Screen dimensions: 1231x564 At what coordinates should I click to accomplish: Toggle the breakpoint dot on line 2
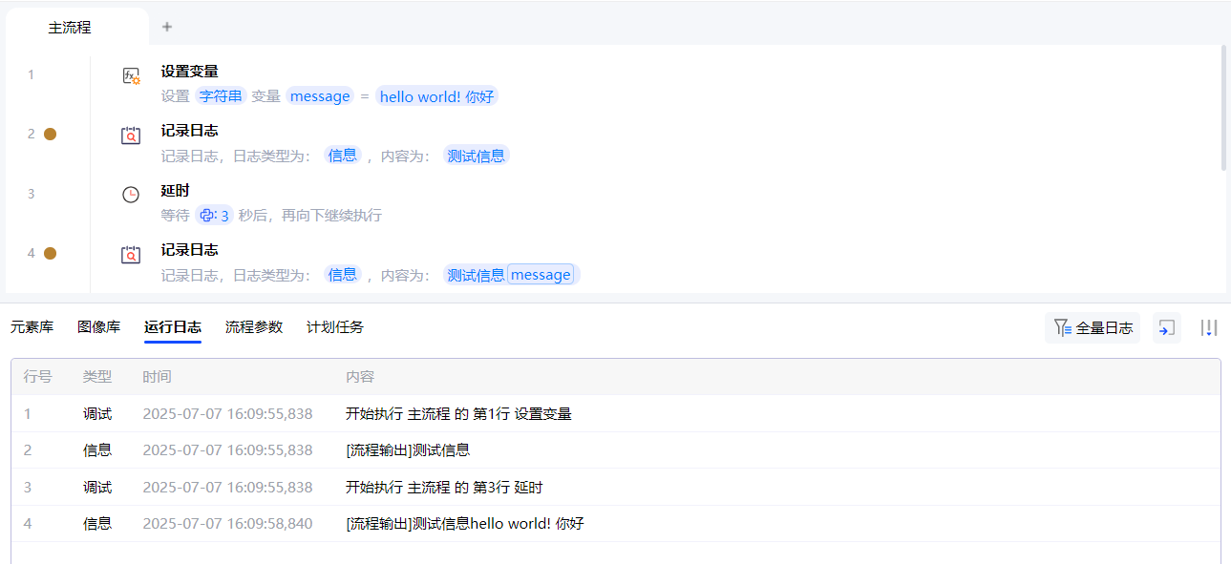tap(51, 134)
